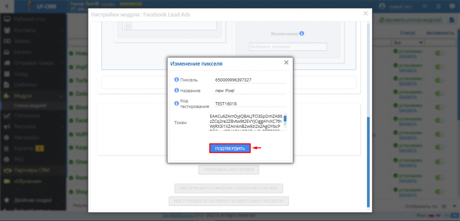Open info icon next to Код тестирования
Image resolution: width=460 pixels, height=221 pixels.
tap(177, 103)
